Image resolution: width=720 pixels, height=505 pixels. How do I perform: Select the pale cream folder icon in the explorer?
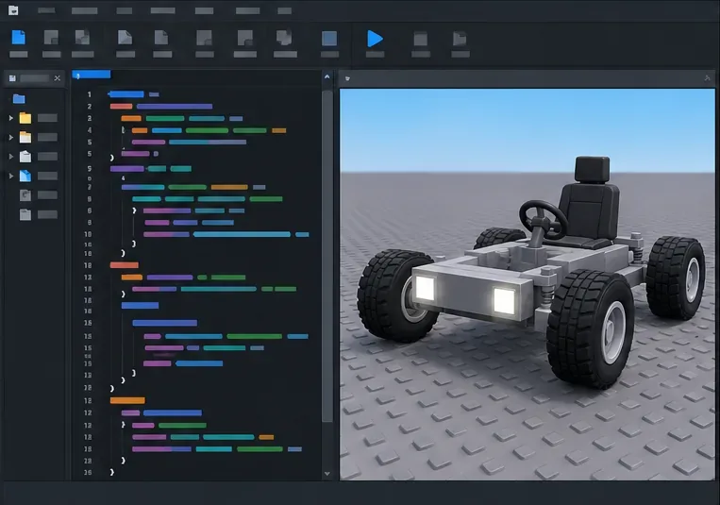pos(25,137)
